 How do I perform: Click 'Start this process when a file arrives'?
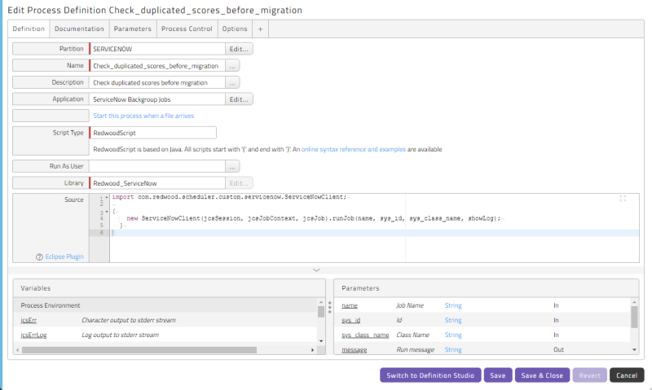143,116
